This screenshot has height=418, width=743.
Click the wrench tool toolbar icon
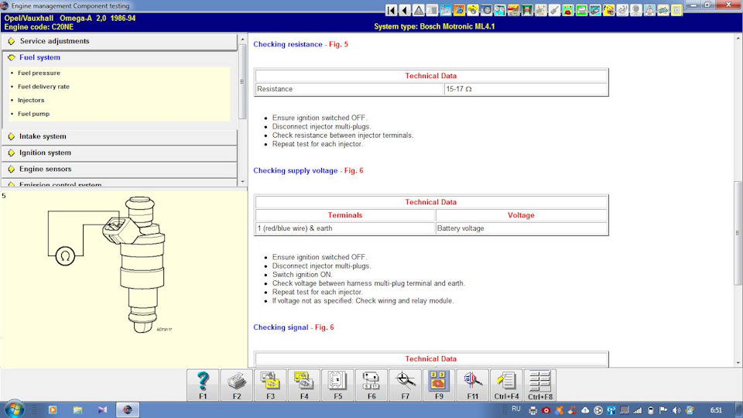click(554, 10)
